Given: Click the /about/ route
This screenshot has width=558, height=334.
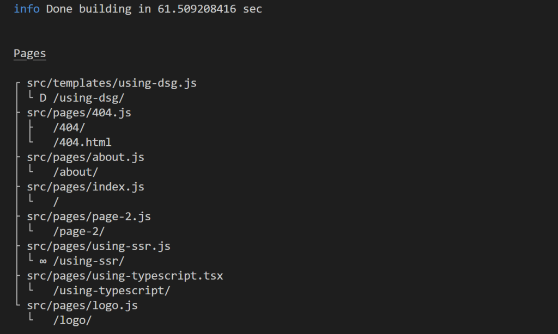Looking at the screenshot, I should point(75,172).
